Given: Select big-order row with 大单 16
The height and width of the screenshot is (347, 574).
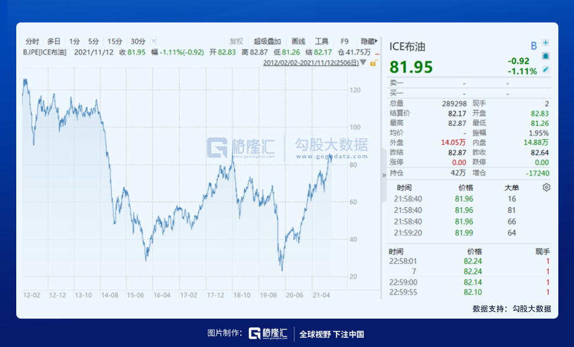Looking at the screenshot, I should click(x=468, y=199).
